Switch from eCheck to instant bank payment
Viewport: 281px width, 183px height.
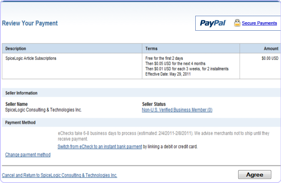[x=99, y=147]
